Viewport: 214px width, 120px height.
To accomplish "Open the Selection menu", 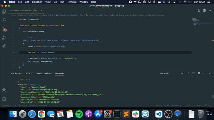I will coord(37,2).
